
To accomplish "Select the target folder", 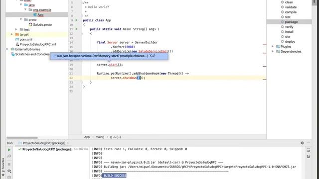I will coord(24,34).
